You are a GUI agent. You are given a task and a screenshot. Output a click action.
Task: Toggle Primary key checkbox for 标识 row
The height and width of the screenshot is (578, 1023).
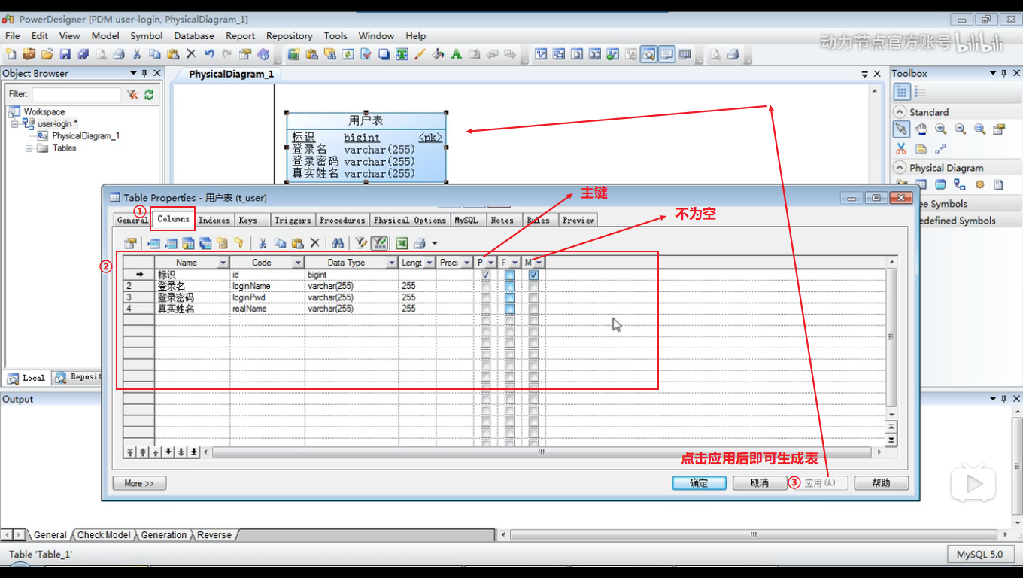coord(485,275)
